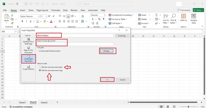206x108 pixels.
Task: Select 'E-mail Address' link option
Action: click(x=29, y=68)
